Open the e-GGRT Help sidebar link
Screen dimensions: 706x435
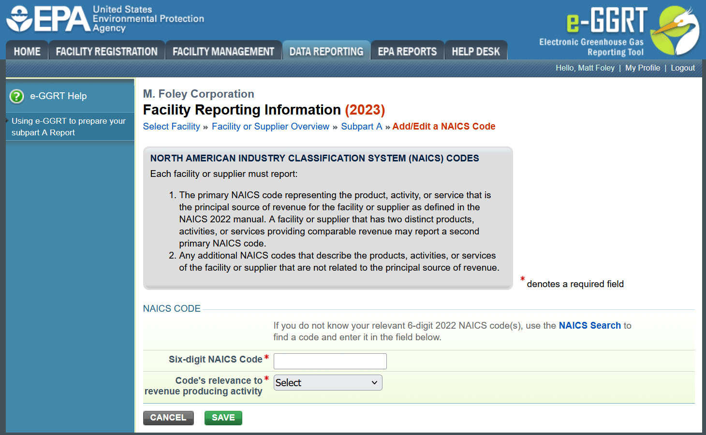click(x=59, y=96)
